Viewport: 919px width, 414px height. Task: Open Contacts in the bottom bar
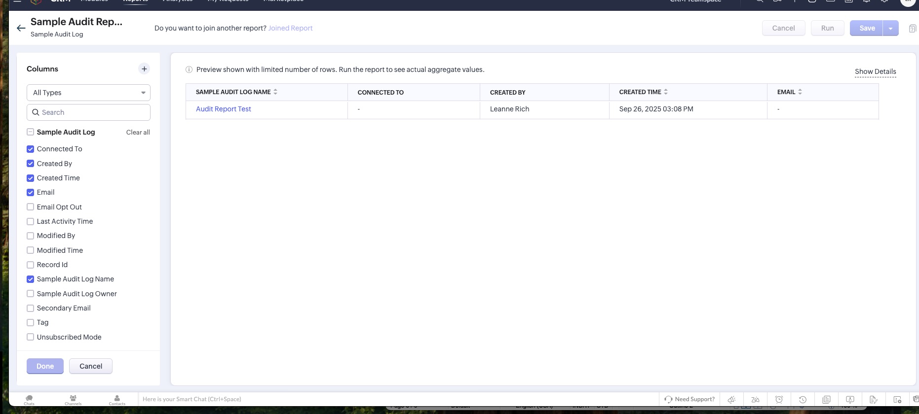117,400
